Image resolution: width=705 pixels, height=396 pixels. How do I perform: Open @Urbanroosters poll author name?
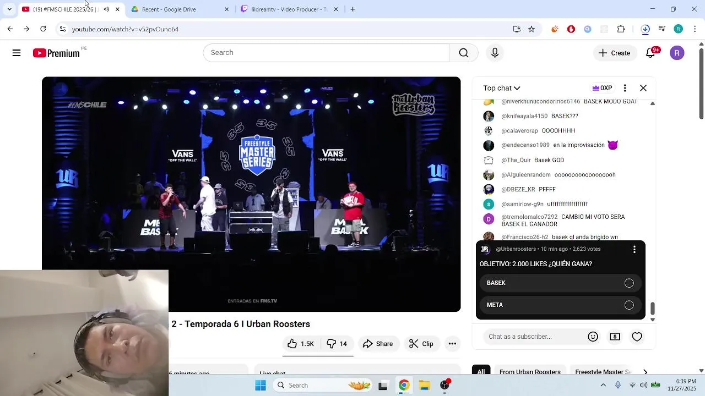coord(516,249)
